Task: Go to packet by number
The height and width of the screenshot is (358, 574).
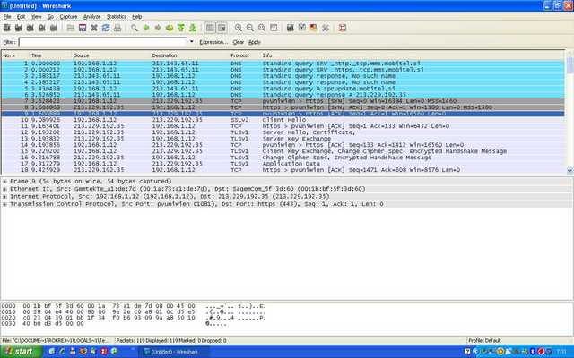Action: (x=170, y=28)
